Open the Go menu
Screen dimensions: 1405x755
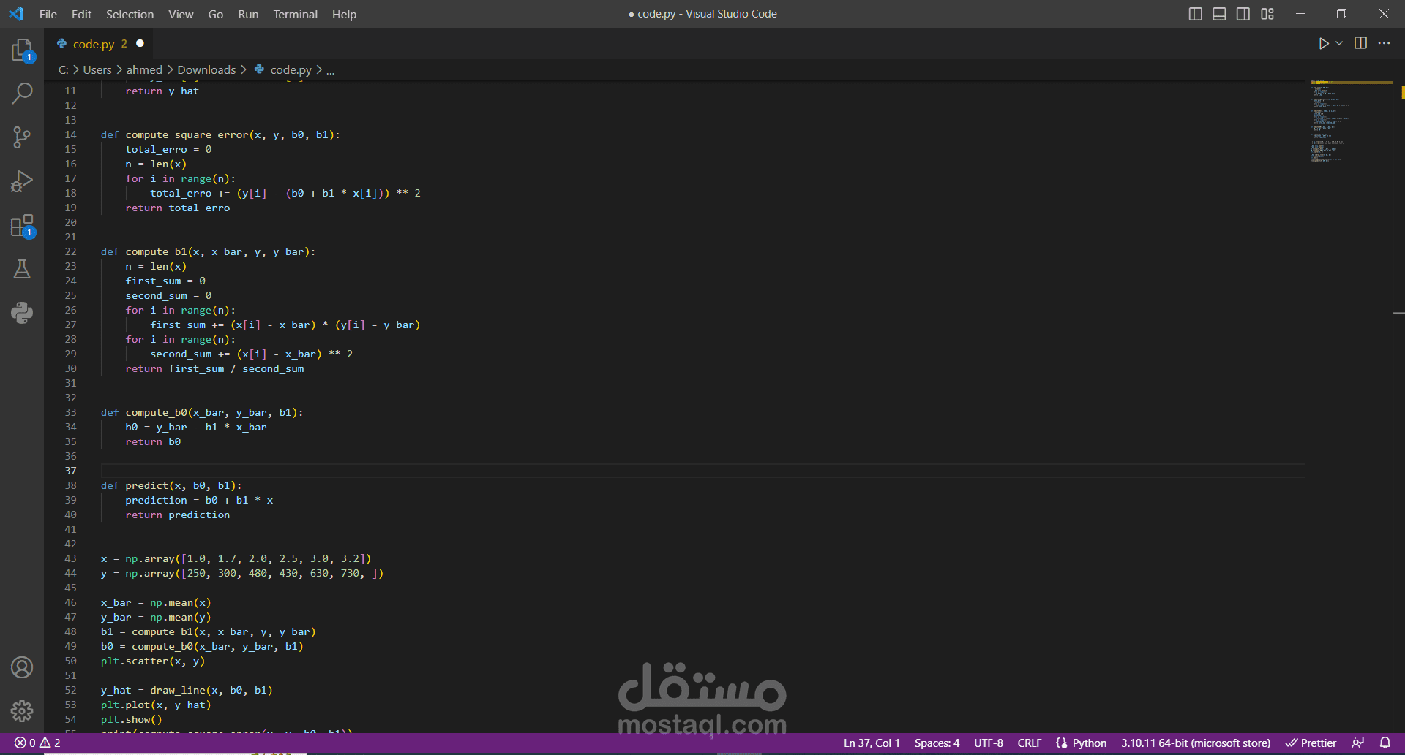point(215,14)
